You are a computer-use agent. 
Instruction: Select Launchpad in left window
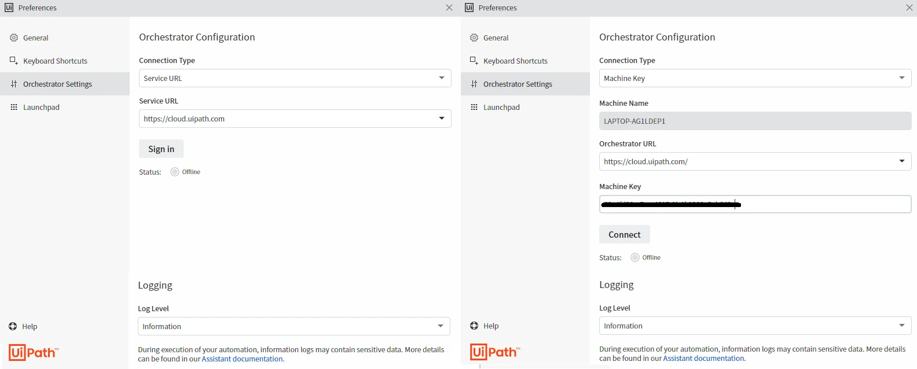pos(65,107)
